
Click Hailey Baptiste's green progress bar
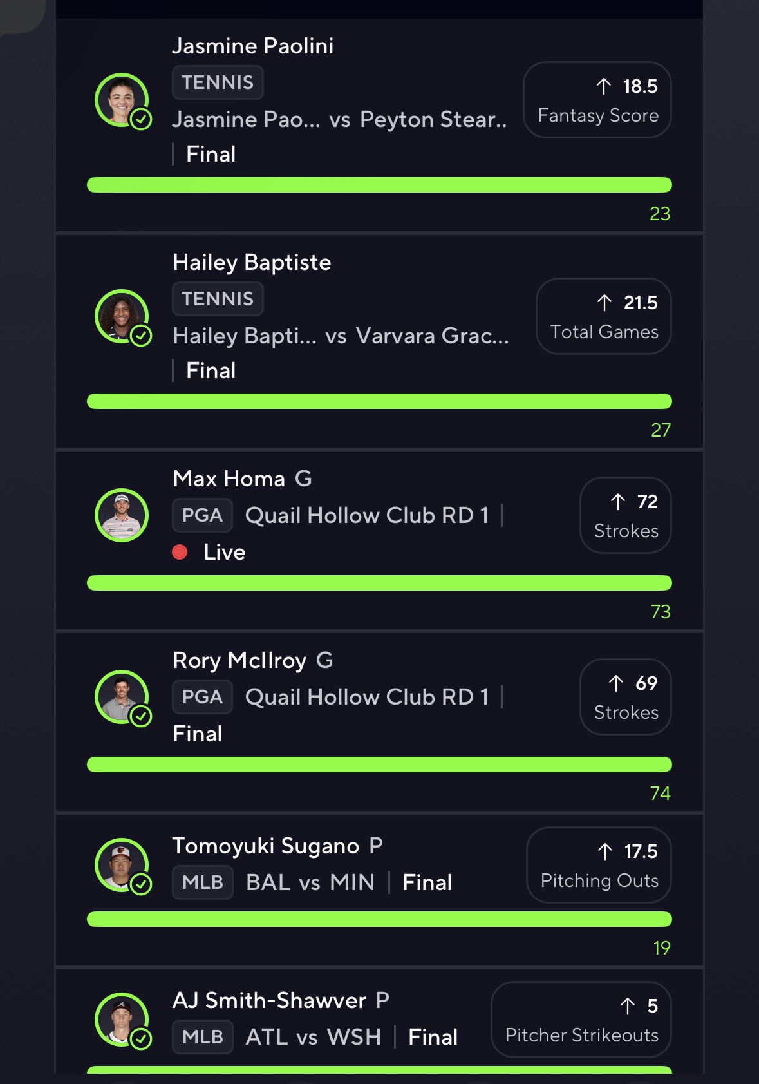point(379,401)
